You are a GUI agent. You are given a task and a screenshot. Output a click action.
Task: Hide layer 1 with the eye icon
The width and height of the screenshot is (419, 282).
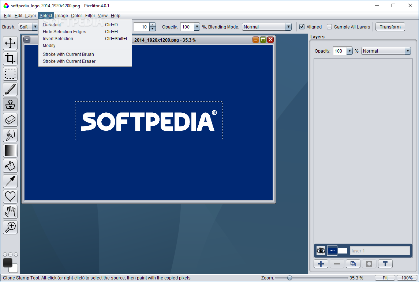(321, 251)
